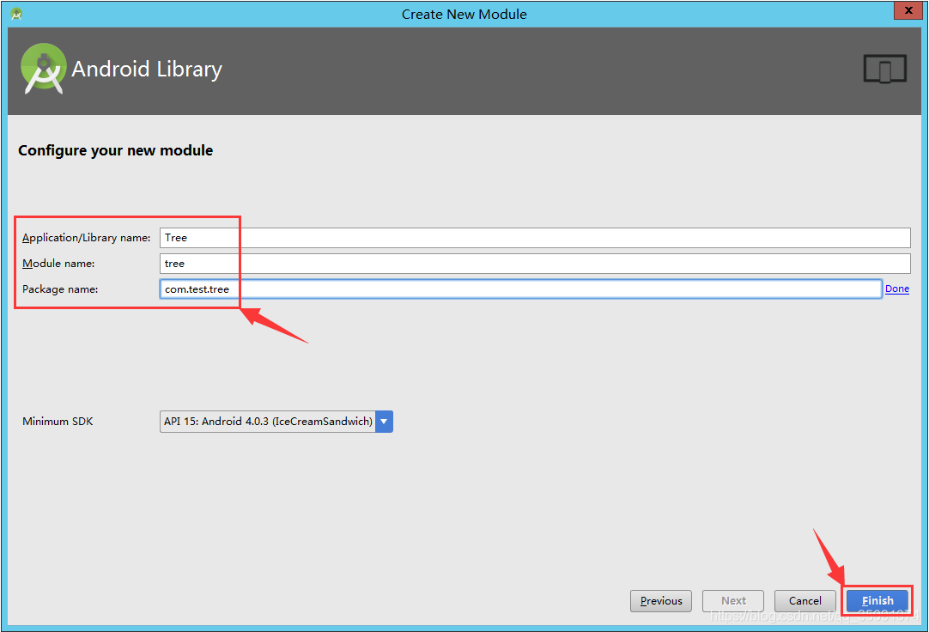
Task: Click the Done link beside Package name
Action: coord(896,289)
